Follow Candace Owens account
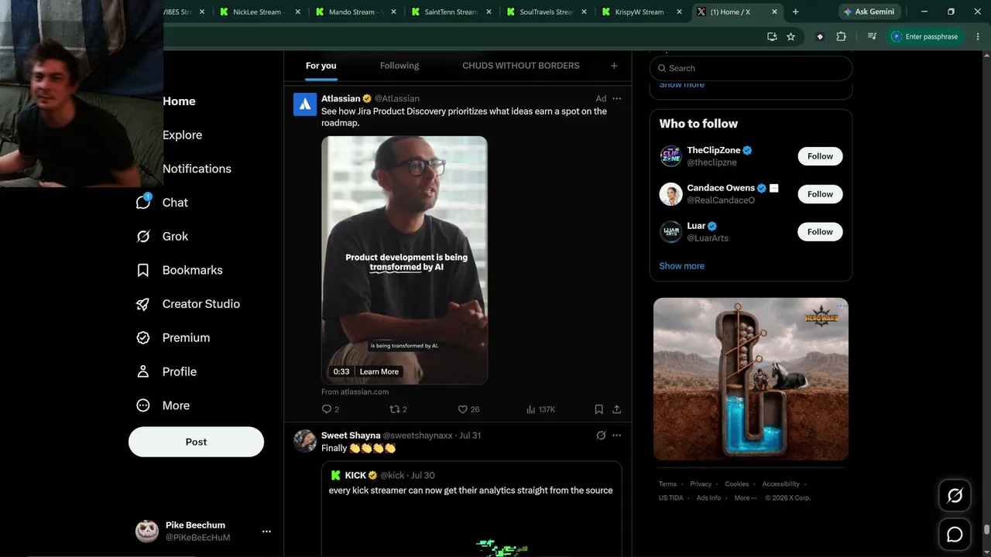The image size is (991, 557). click(820, 194)
